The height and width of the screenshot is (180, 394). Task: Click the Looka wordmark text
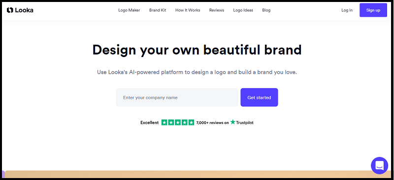24,10
